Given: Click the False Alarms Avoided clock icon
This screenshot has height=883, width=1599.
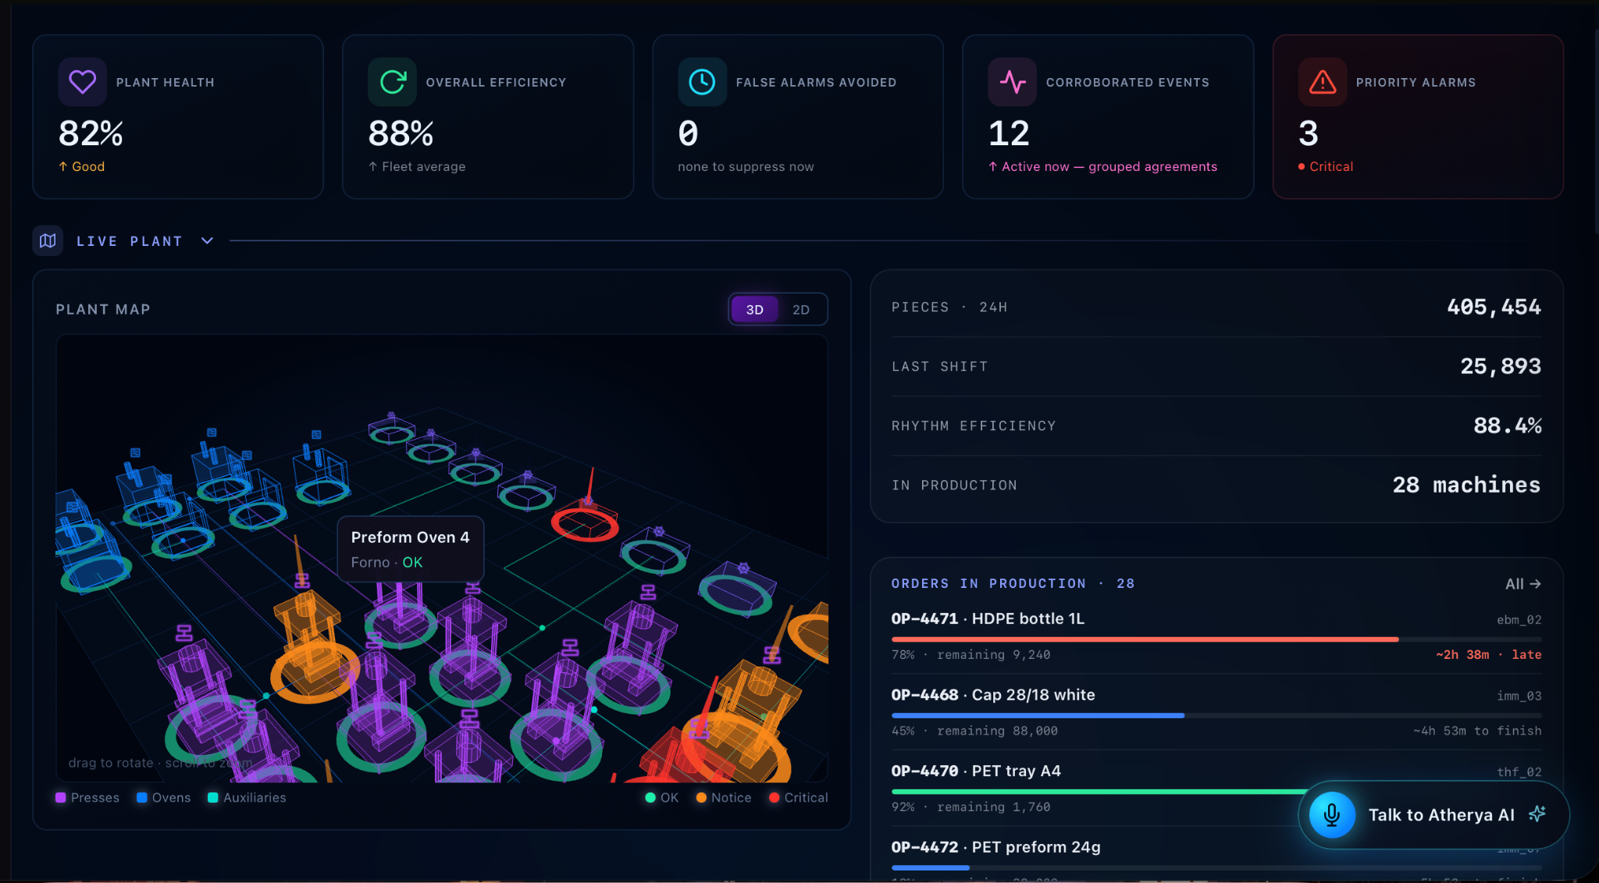Looking at the screenshot, I should tap(702, 82).
